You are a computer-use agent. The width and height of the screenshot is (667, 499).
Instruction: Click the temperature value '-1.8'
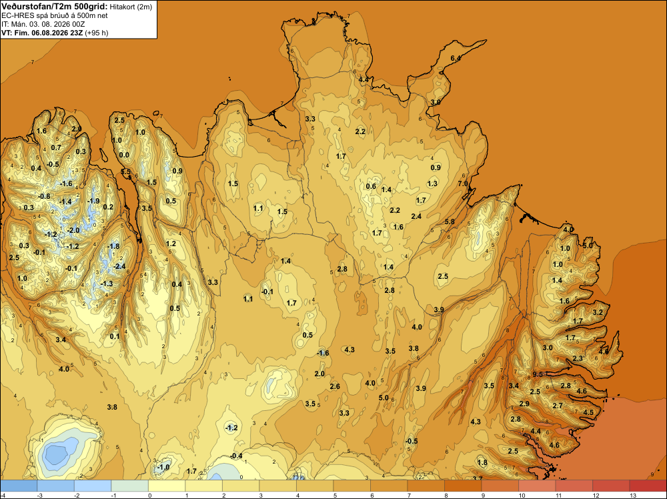click(x=113, y=246)
